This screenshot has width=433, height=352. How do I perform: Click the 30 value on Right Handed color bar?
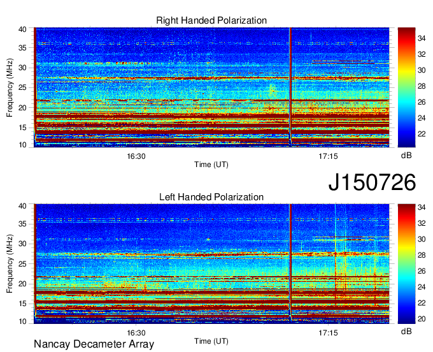point(422,70)
